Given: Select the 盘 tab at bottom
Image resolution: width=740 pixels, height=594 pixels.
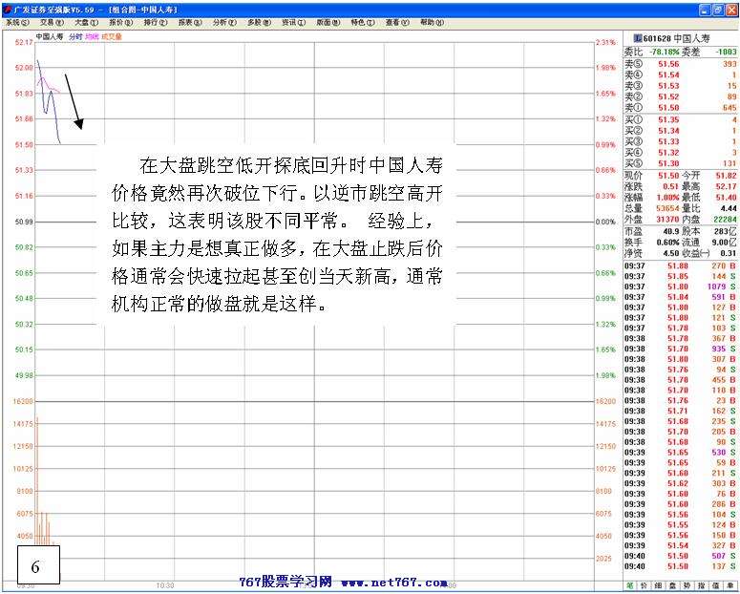Looking at the screenshot, I should tap(673, 584).
